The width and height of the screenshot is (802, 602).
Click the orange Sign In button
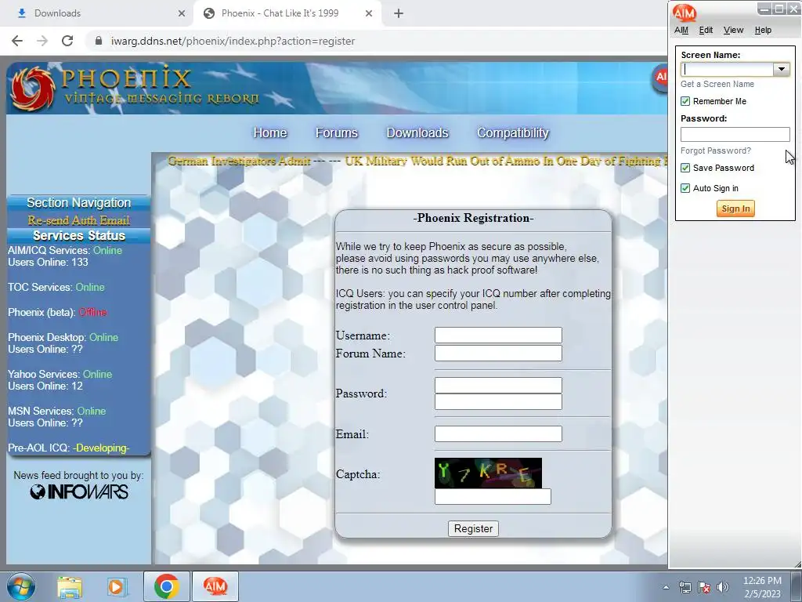(735, 209)
